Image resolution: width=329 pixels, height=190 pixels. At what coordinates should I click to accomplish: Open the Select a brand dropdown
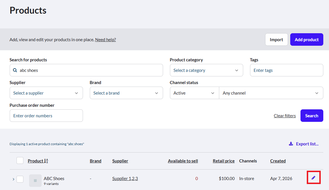coord(126,93)
